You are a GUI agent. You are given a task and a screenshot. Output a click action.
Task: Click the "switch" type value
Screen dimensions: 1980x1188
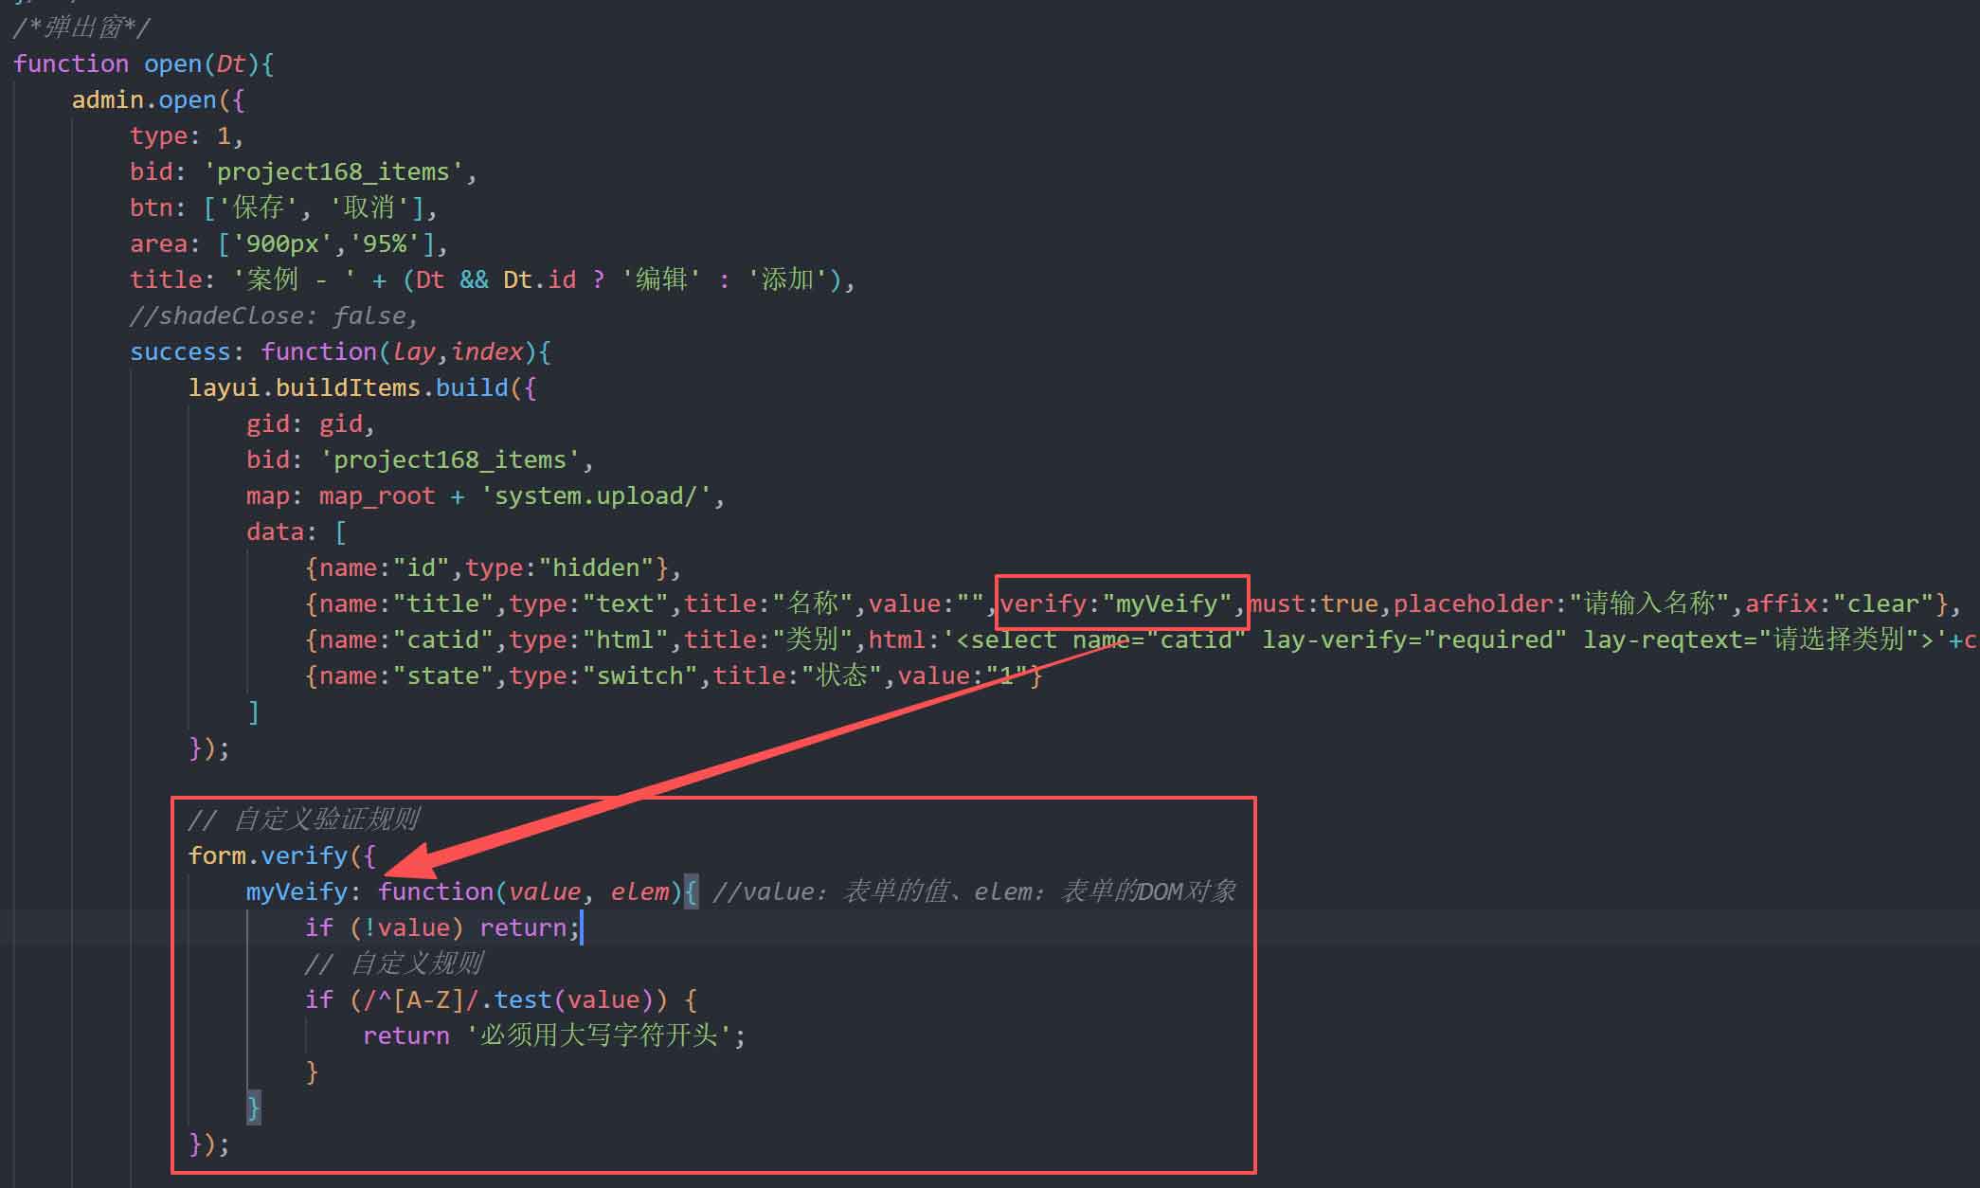639,675
